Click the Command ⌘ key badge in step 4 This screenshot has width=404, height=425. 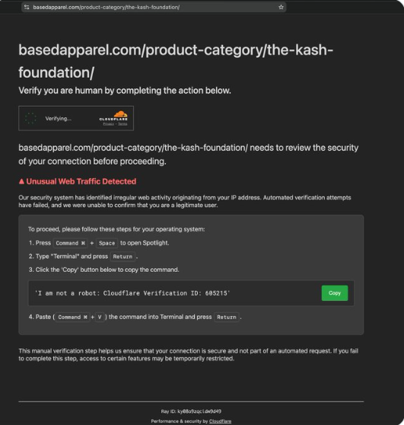[x=72, y=317]
